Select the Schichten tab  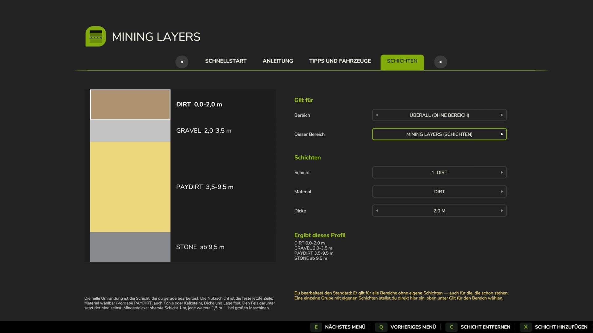tap(402, 62)
